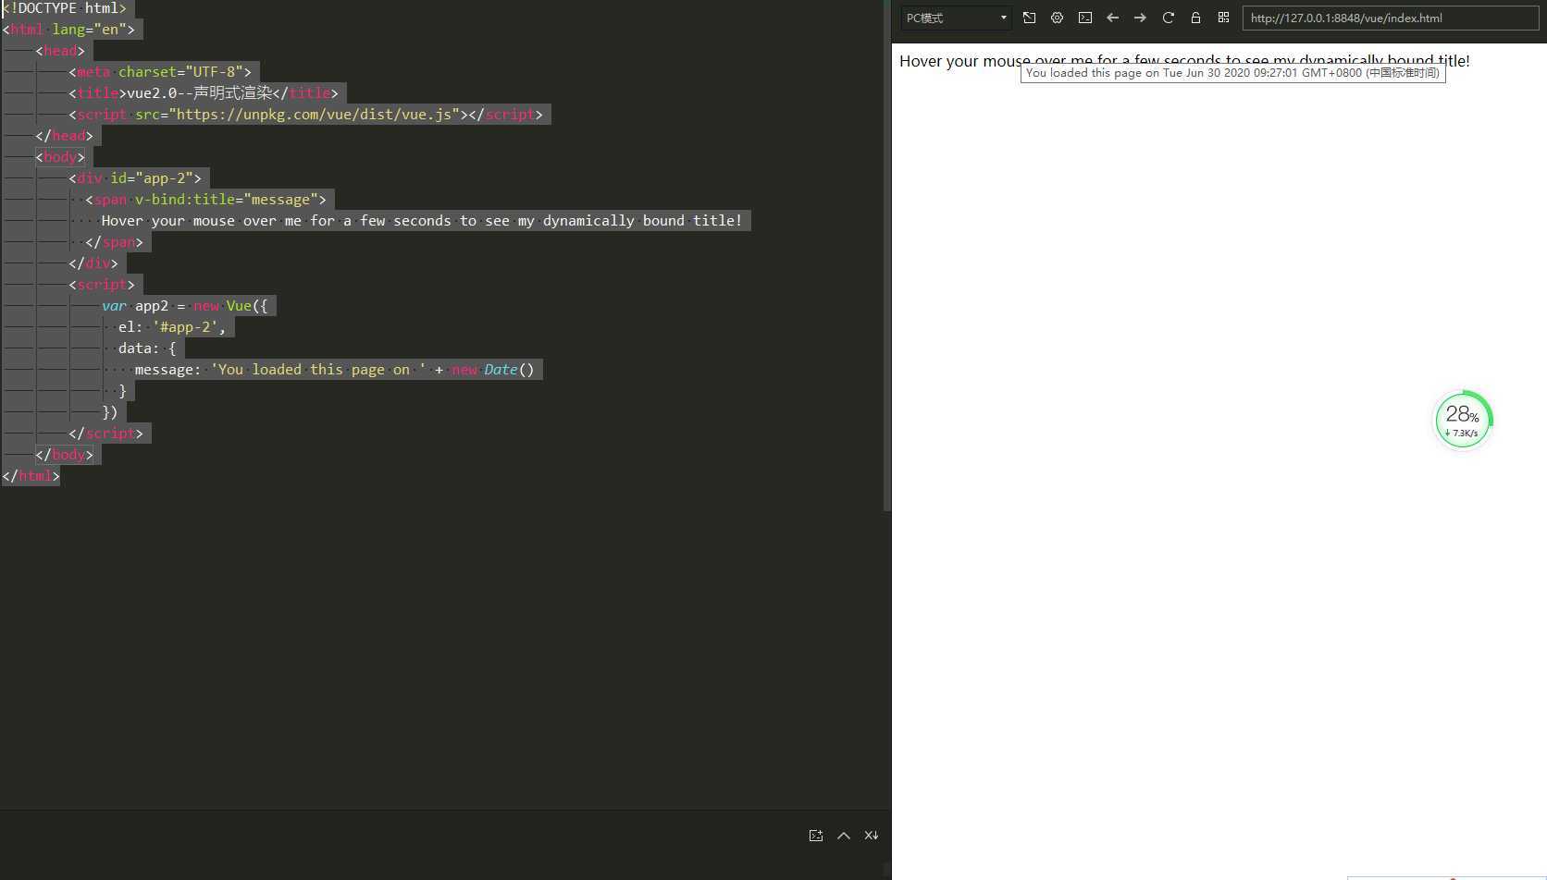The width and height of the screenshot is (1547, 880).
Task: Click the closing </head> tag line
Action: [64, 136]
